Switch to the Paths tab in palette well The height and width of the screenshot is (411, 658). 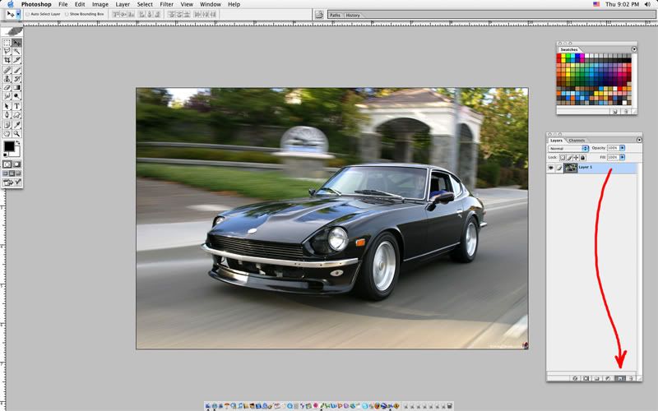pyautogui.click(x=335, y=15)
